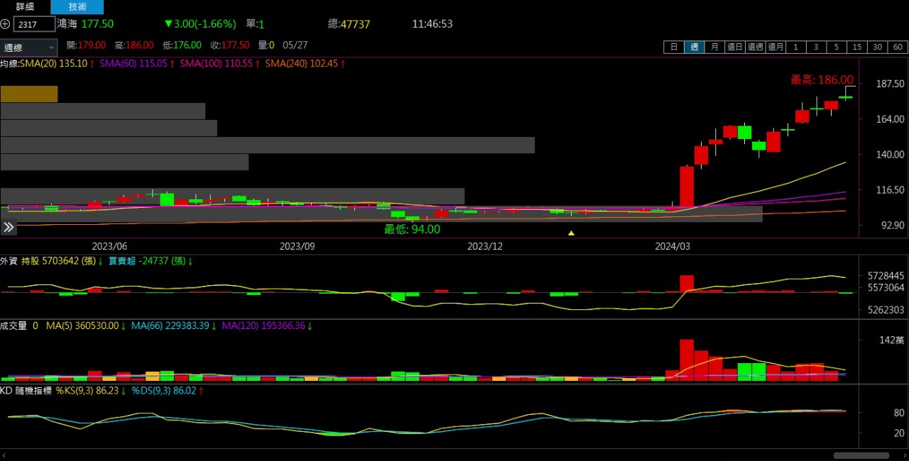Select the 技術 tab
Image resolution: width=909 pixels, height=461 pixels.
(x=77, y=6)
